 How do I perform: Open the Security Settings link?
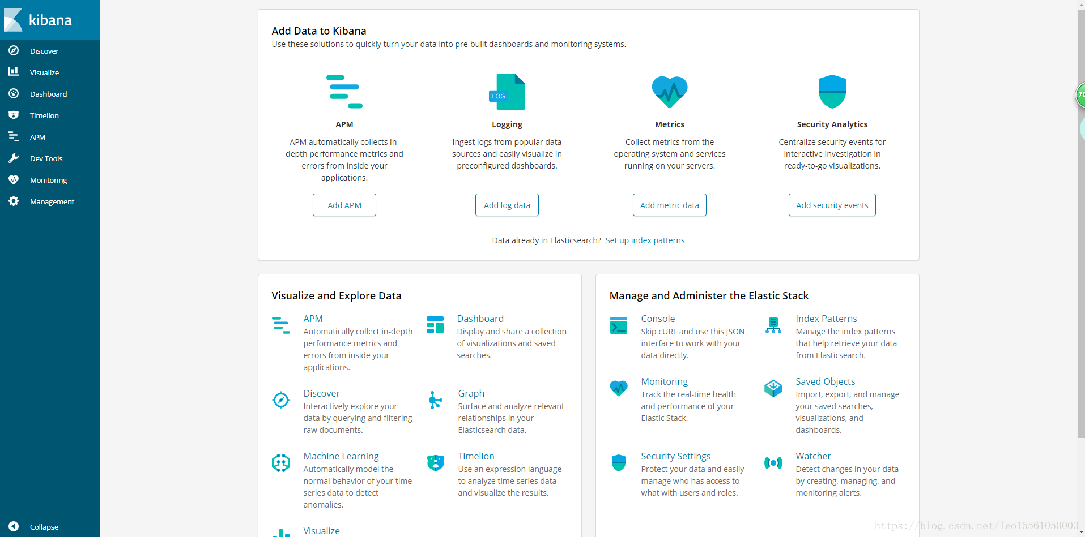click(x=676, y=456)
